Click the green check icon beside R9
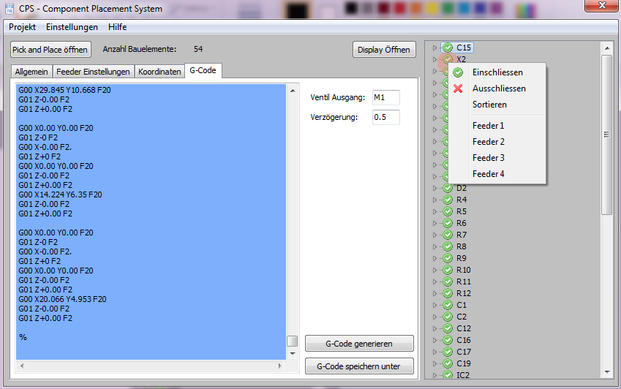The width and height of the screenshot is (621, 389). (x=448, y=258)
